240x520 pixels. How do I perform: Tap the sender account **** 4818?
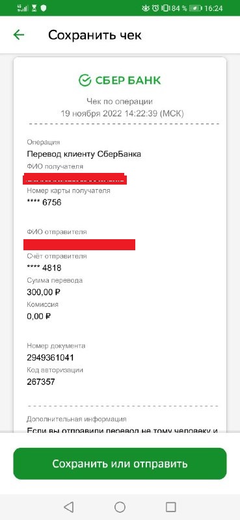tap(44, 268)
